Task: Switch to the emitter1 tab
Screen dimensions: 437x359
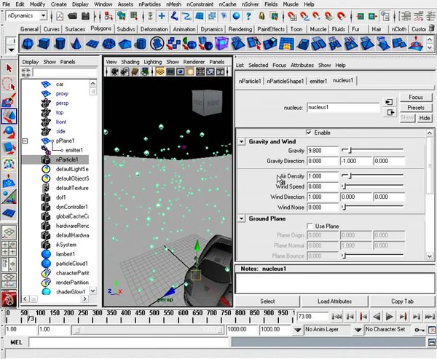Action: [320, 80]
